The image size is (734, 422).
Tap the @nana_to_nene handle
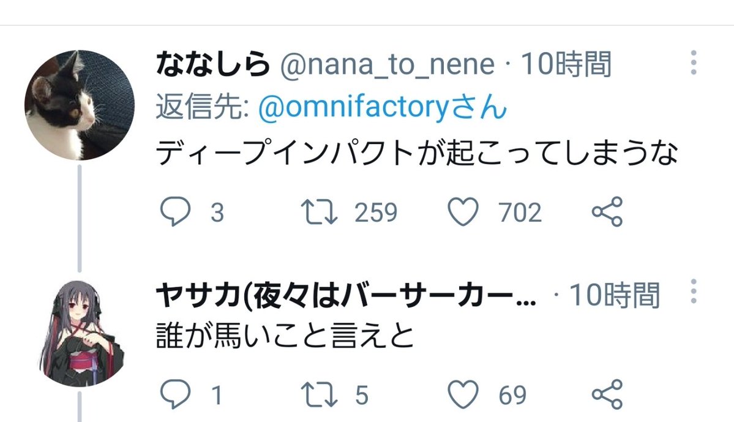click(x=387, y=64)
